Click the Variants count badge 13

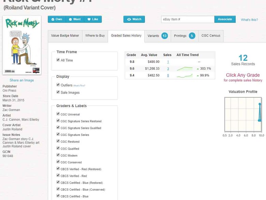pos(164,36)
